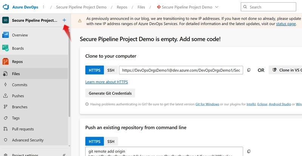Copy the HTTPS clone URL with the copy icon
Screen dimensions: 302x156
[x=249, y=70]
